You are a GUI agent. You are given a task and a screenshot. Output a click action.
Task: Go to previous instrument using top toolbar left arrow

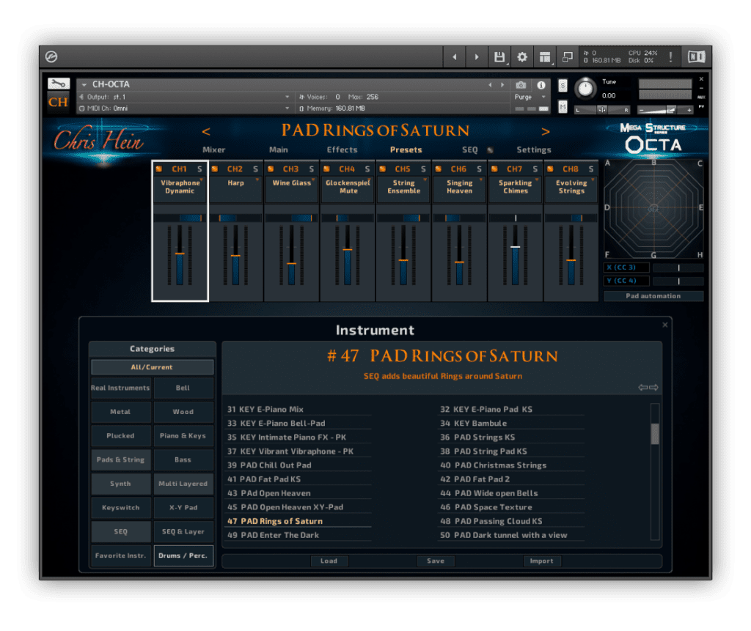tap(454, 57)
